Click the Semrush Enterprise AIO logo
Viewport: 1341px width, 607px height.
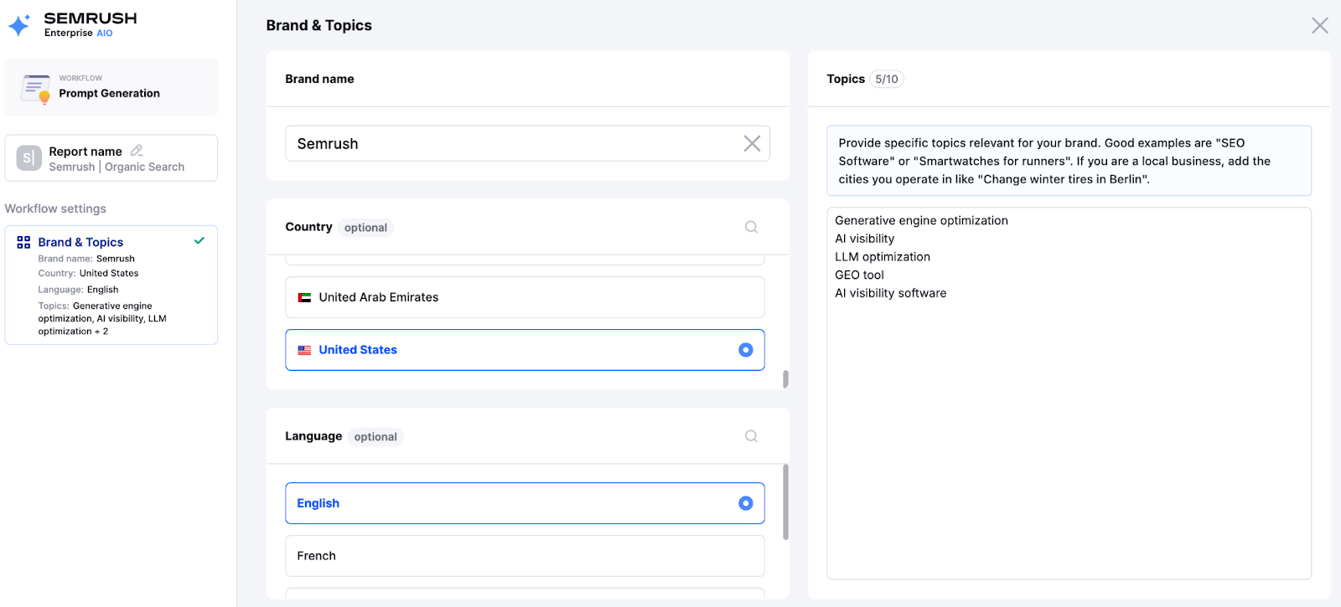72,24
